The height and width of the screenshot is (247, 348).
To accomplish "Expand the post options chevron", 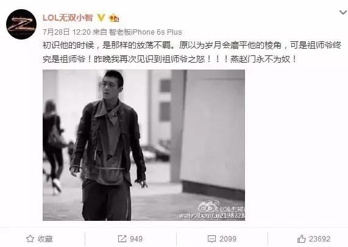I will click(343, 12).
